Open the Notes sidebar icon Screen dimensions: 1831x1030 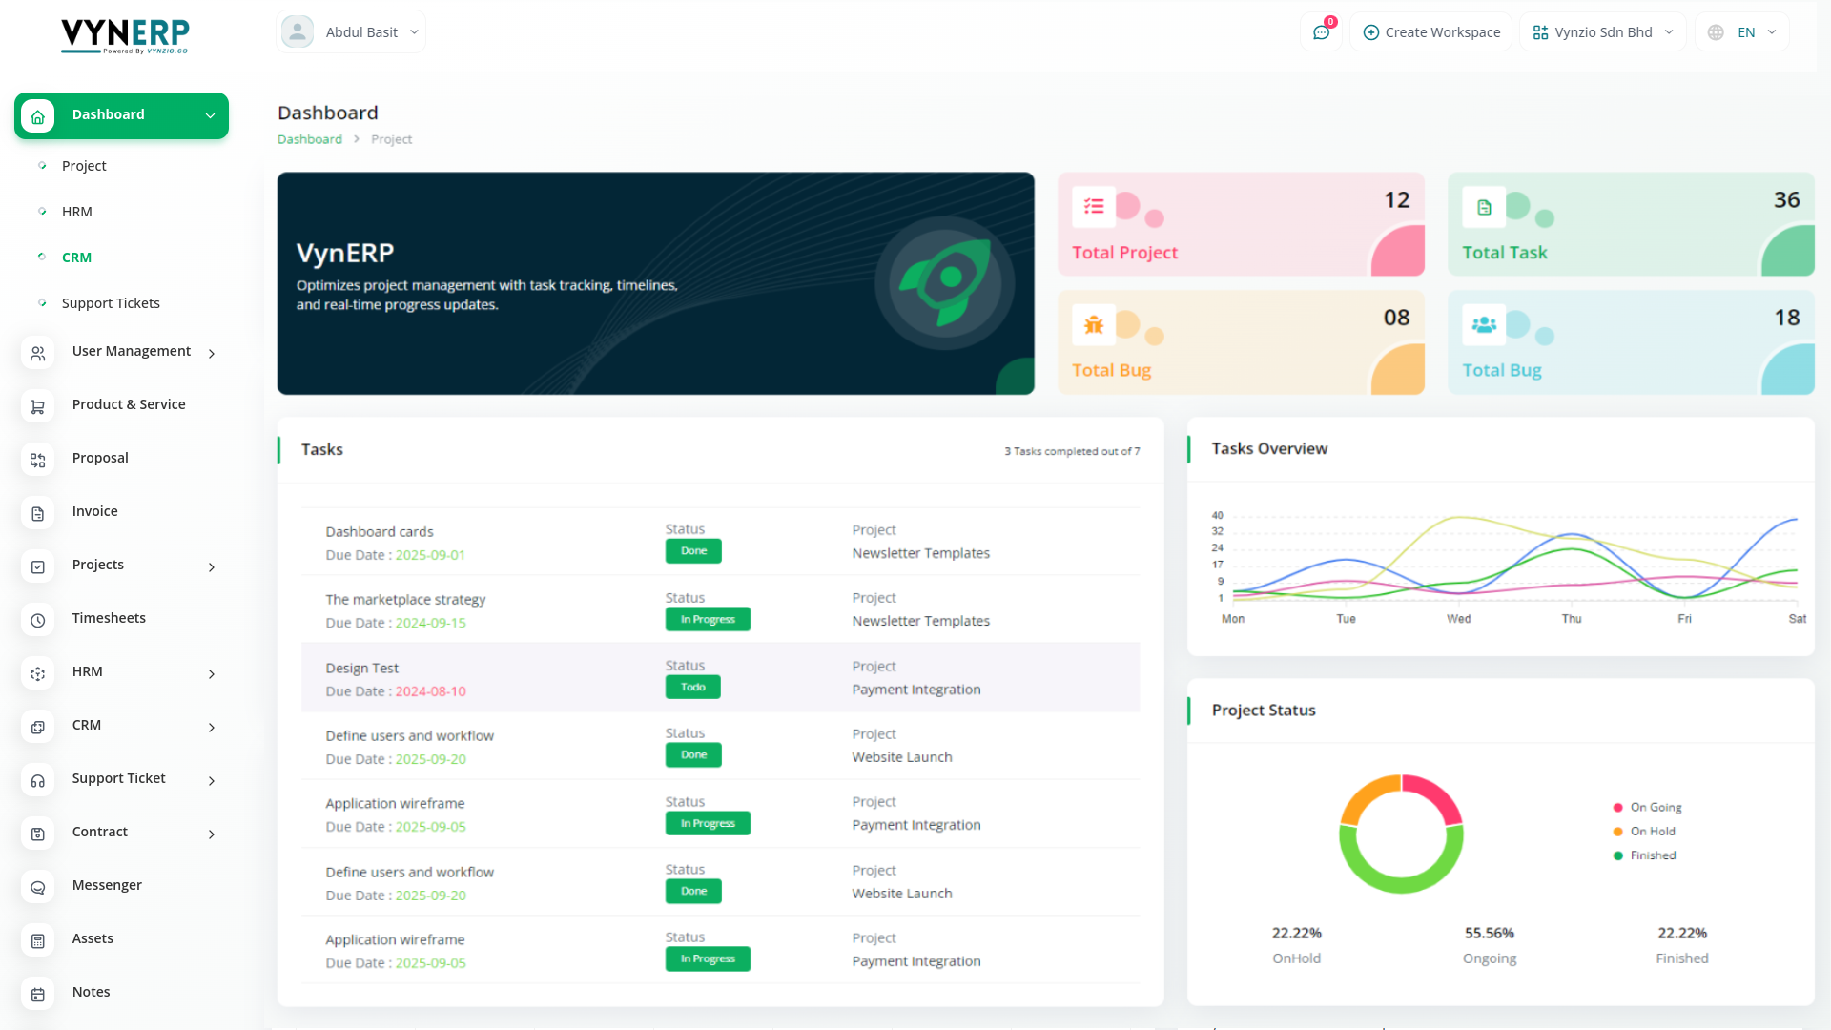click(x=38, y=994)
